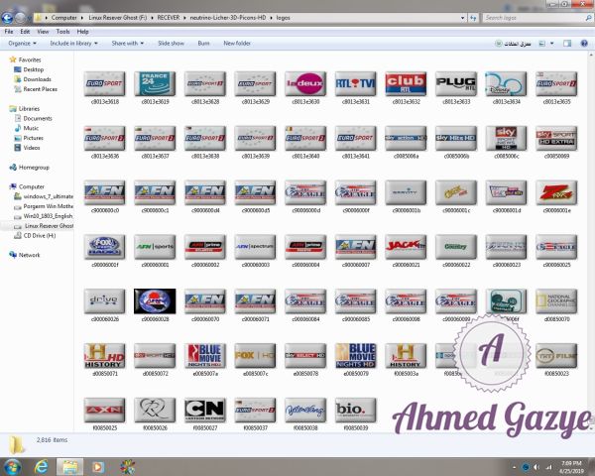
Task: Click the Forward navigation arrow
Action: pyautogui.click(x=20, y=18)
